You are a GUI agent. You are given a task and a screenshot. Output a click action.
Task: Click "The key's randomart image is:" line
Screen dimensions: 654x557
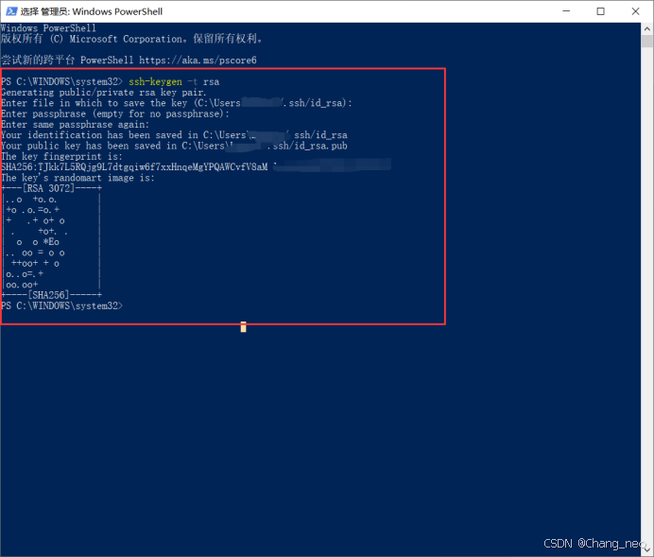[77, 178]
